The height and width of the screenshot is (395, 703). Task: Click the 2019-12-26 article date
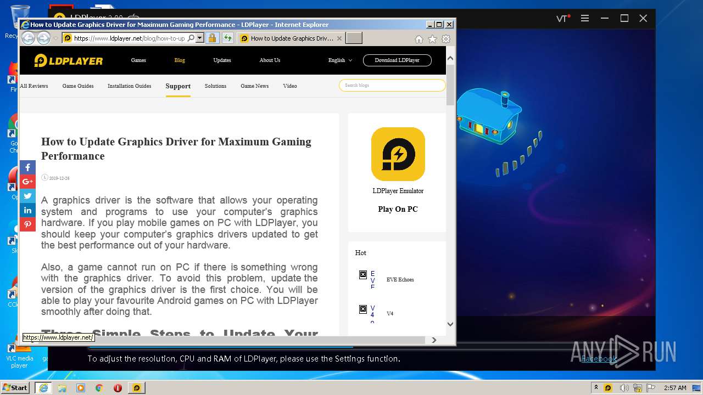[x=59, y=178]
